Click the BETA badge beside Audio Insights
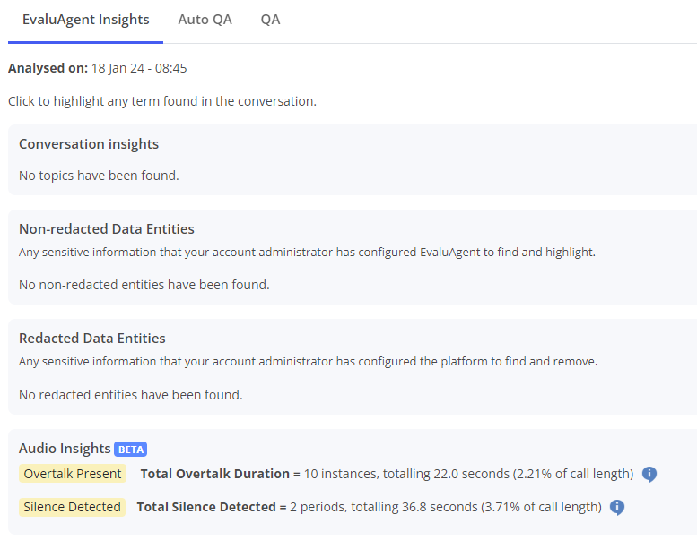The image size is (697, 549). 131,450
